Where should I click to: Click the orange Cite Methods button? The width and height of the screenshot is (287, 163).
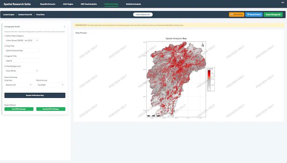pos(236,14)
